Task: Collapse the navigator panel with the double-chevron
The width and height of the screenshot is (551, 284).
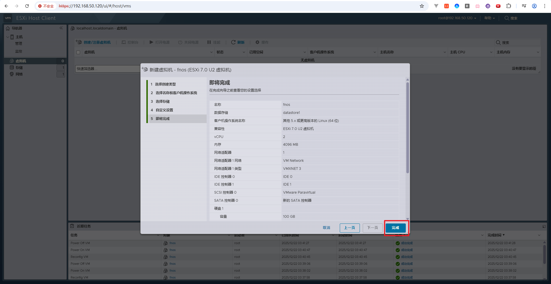Action: pyautogui.click(x=61, y=28)
